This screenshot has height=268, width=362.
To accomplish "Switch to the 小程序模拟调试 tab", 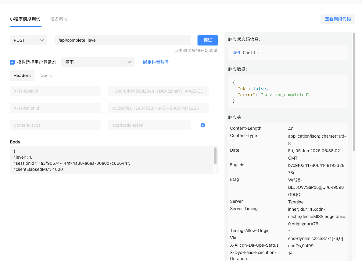I will (25, 19).
